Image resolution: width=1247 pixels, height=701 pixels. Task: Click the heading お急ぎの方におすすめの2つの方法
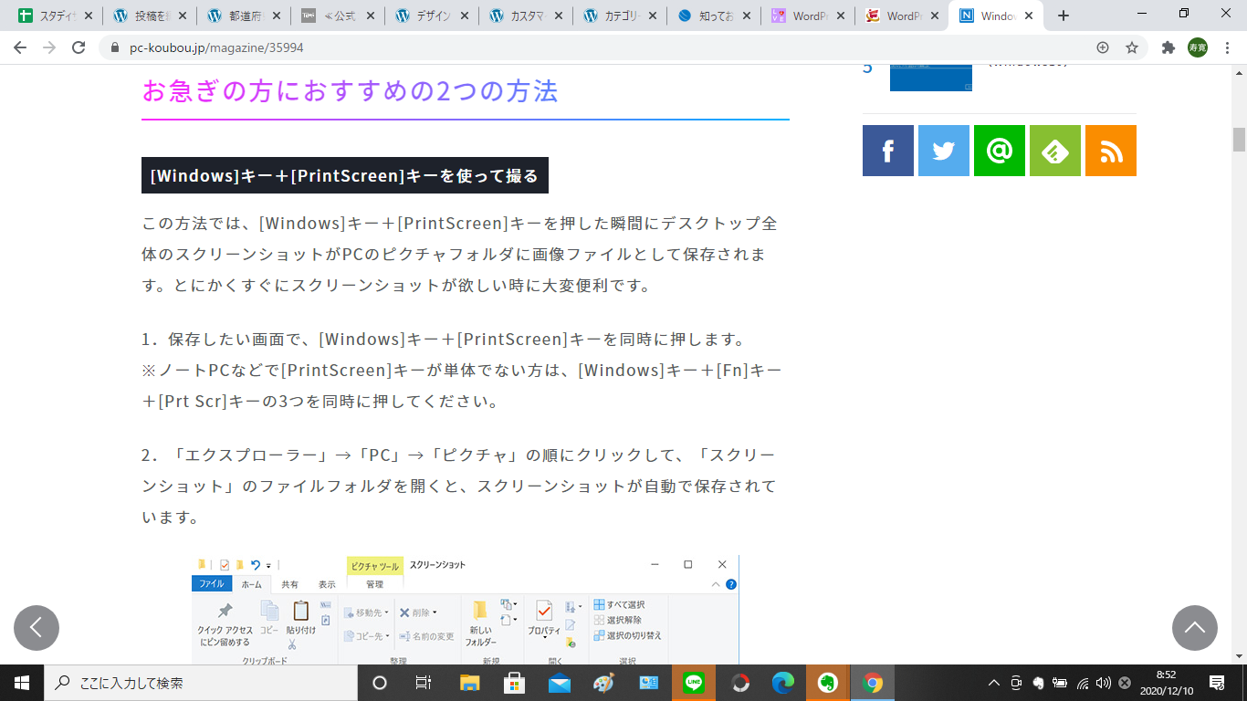click(350, 91)
